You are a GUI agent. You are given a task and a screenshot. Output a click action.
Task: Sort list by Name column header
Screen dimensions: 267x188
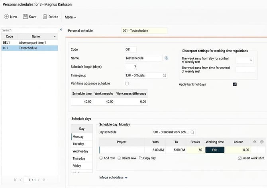click(x=36, y=36)
